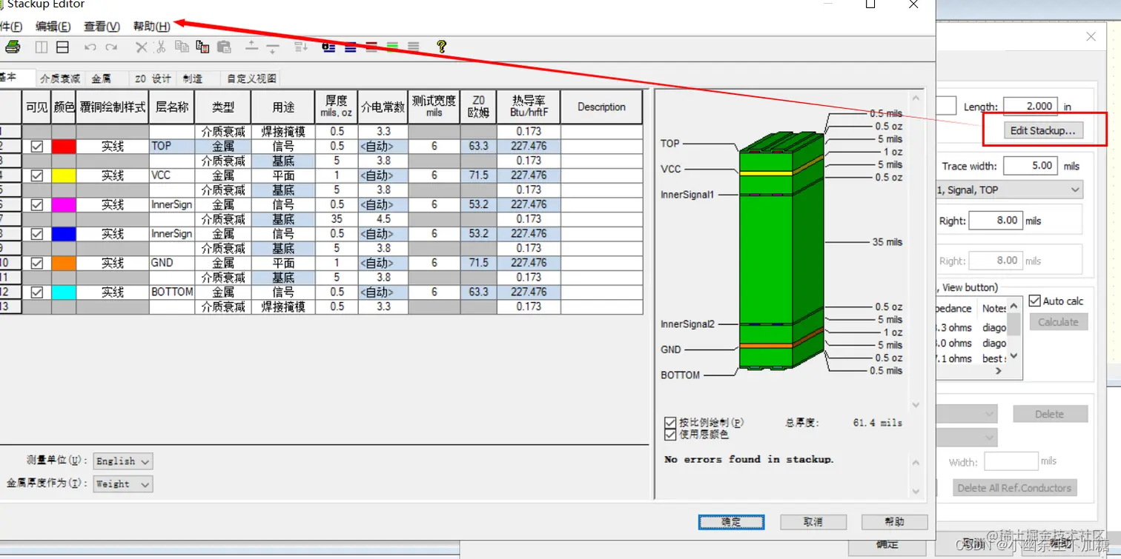The width and height of the screenshot is (1121, 559).
Task: Select the vertical split view icon
Action: (42, 47)
